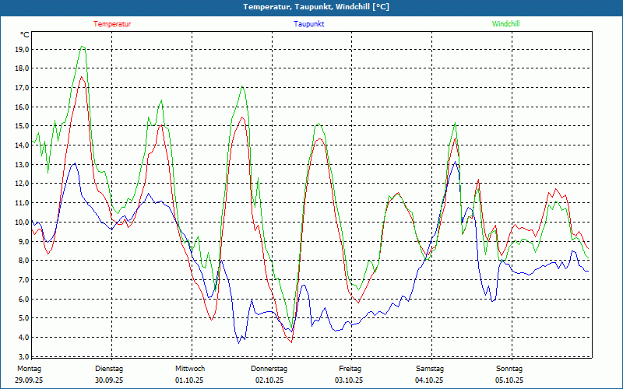The image size is (623, 389).
Task: Select the date 29.09.25 on x-axis
Action: click(x=29, y=380)
